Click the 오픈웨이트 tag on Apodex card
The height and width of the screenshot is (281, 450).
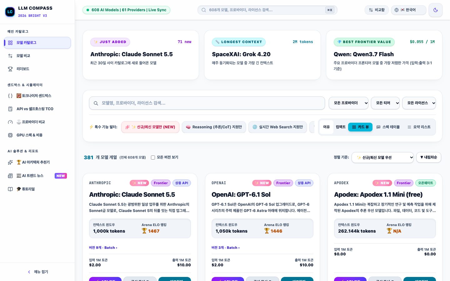(x=426, y=183)
